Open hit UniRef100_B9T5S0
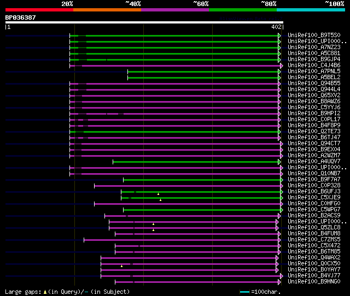This screenshot has width=350, height=296. [314, 35]
